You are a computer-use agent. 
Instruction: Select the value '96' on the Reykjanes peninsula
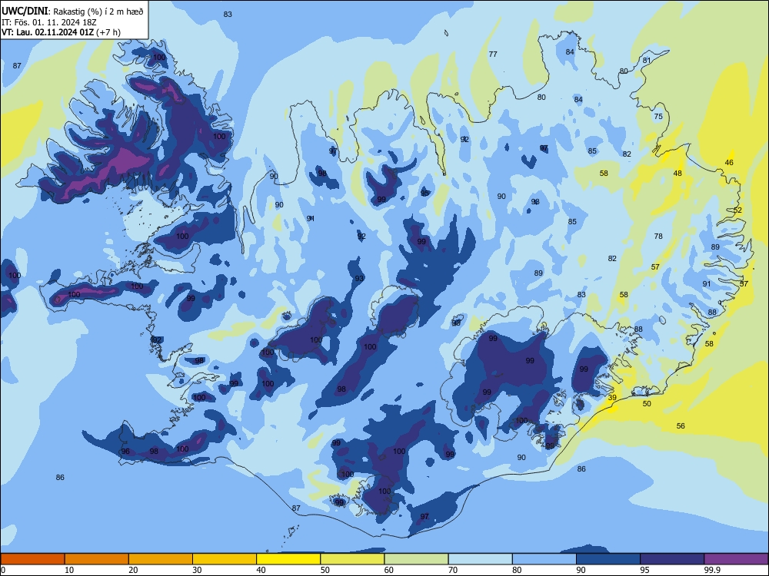(x=125, y=452)
